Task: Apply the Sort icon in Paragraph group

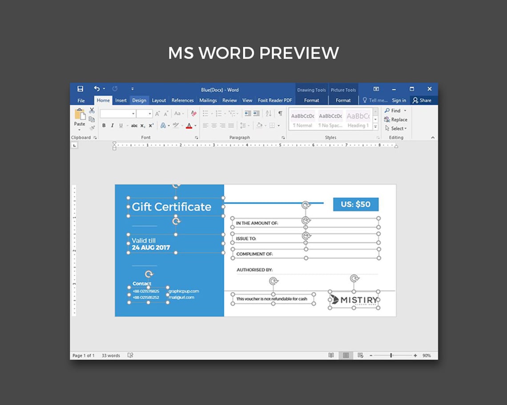Action: point(269,113)
